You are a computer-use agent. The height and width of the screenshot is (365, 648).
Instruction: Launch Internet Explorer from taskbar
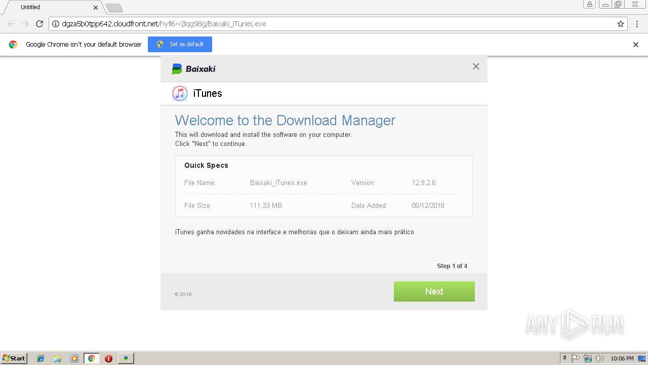click(40, 358)
